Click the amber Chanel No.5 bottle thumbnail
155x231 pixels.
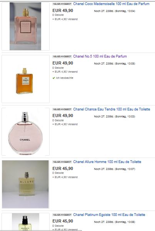[24, 81]
